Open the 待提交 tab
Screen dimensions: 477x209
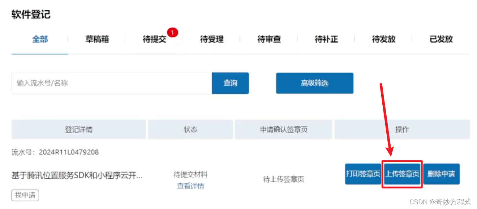point(154,40)
